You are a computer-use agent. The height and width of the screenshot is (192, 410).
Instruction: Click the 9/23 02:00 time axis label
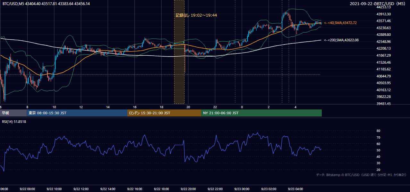tap(269, 189)
